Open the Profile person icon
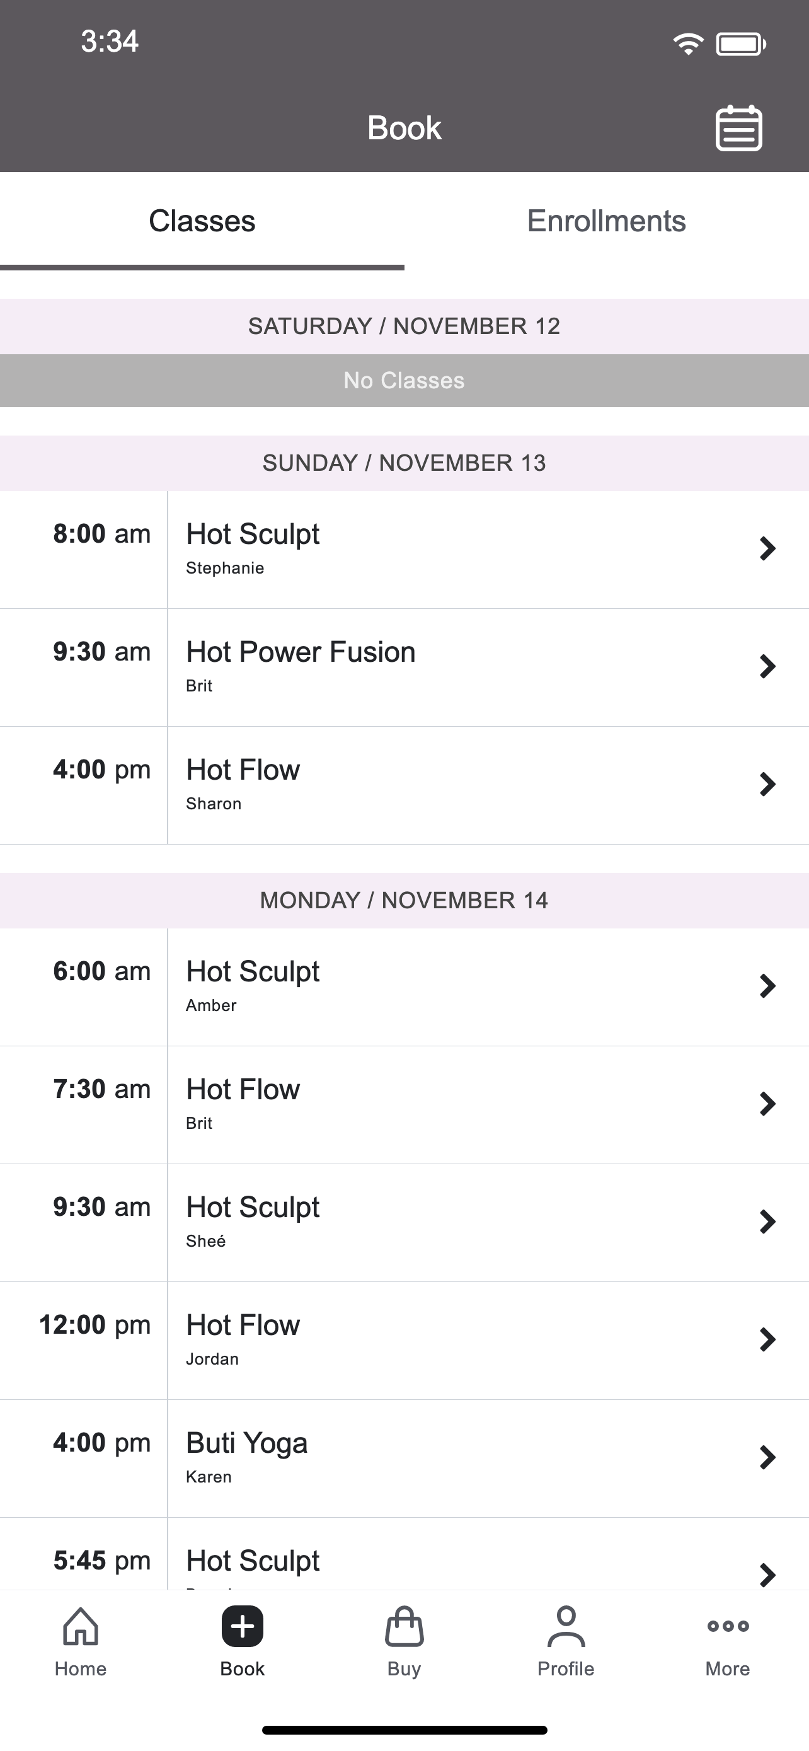 point(566,1627)
